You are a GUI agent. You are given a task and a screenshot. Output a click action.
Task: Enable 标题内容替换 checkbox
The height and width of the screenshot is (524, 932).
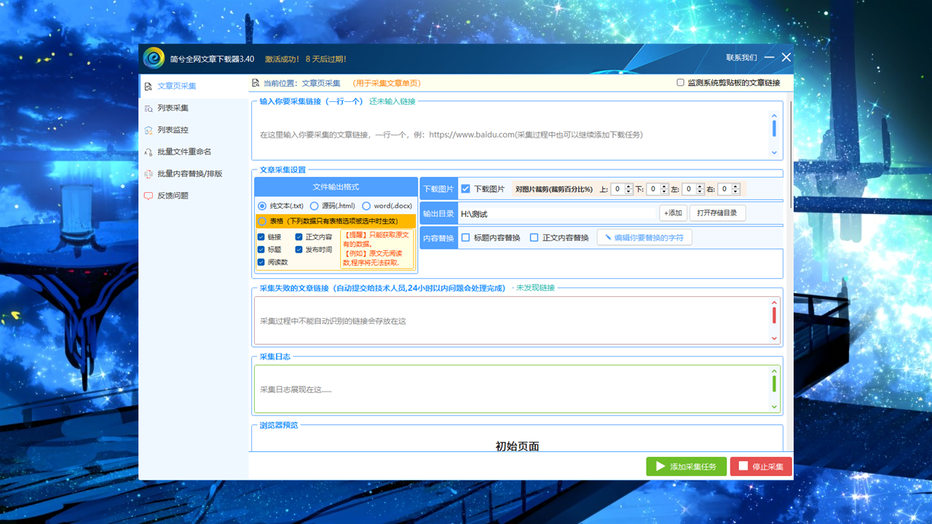pos(466,237)
